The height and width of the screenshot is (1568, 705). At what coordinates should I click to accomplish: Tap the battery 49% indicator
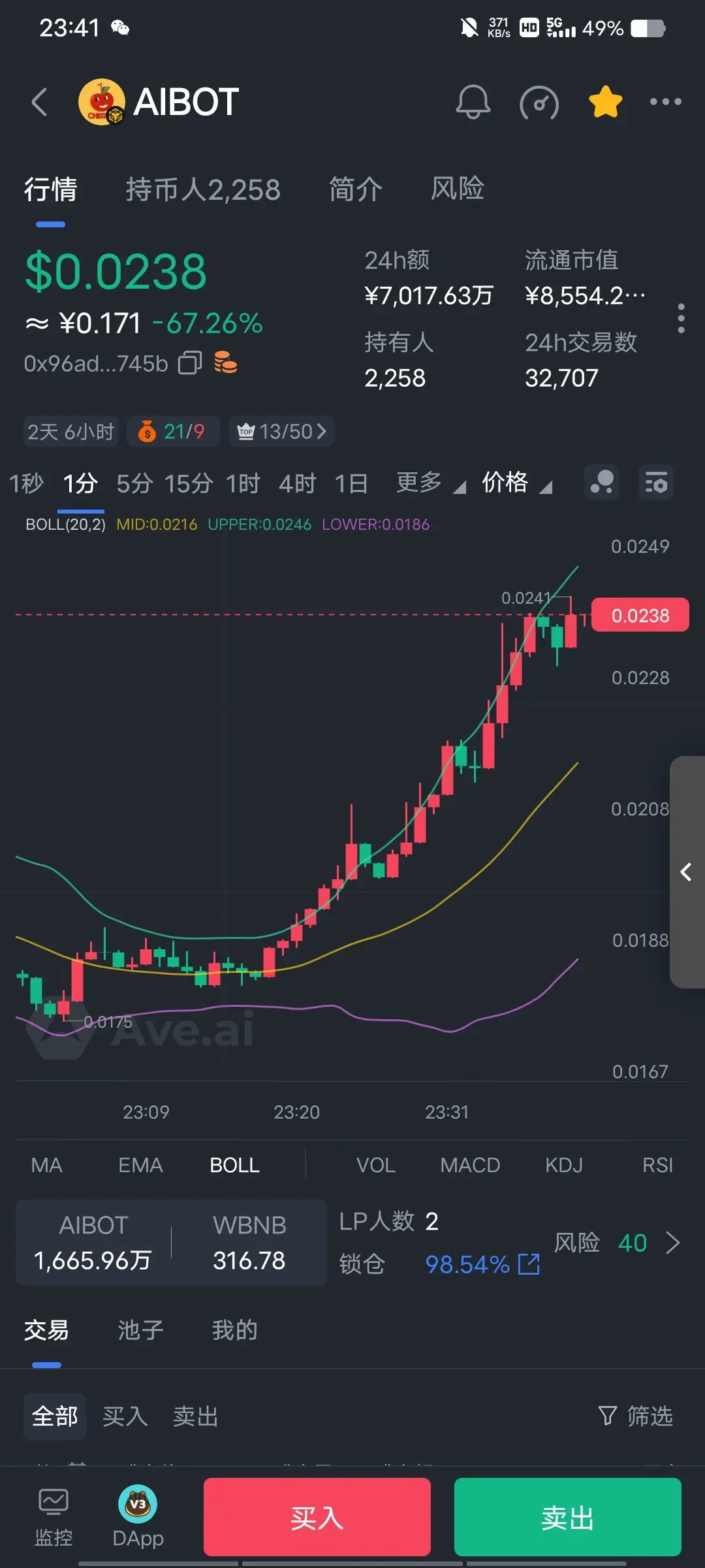pos(623,28)
